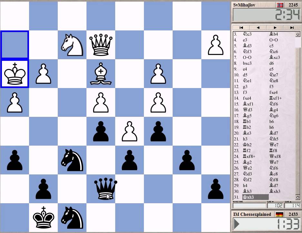Screen dimensions: 302x233
Task: Click the black pawn on c5
Action: click(x=158, y=131)
